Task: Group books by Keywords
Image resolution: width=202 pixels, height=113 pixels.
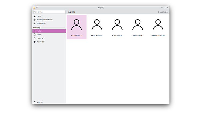Action: (40, 42)
